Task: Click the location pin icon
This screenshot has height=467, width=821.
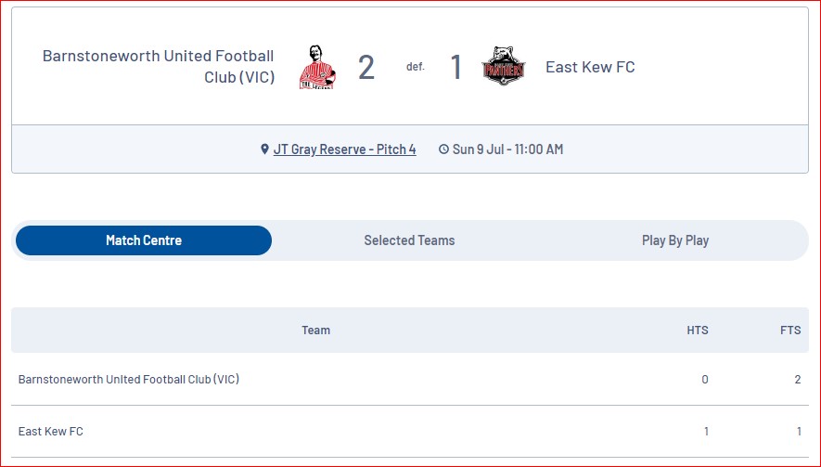Action: coord(264,149)
